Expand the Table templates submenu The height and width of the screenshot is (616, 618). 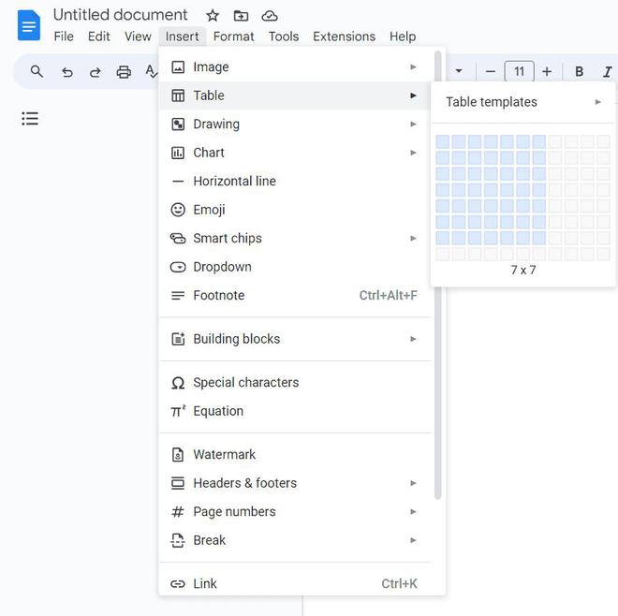click(523, 102)
